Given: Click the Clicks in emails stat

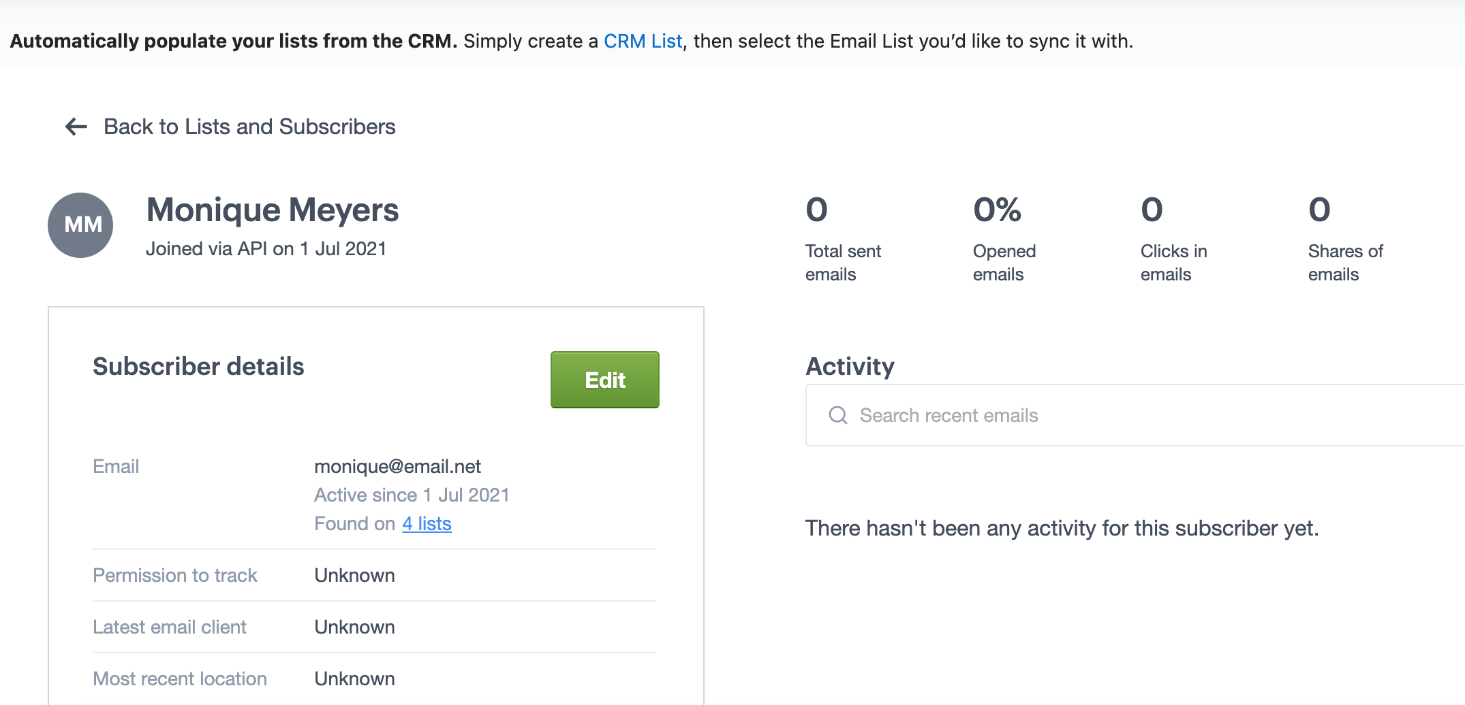Looking at the screenshot, I should [1173, 238].
